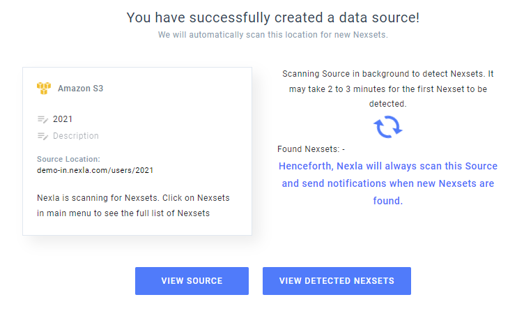The image size is (517, 311).
Task: Click the Found Nexsets: - status text
Action: coord(311,149)
